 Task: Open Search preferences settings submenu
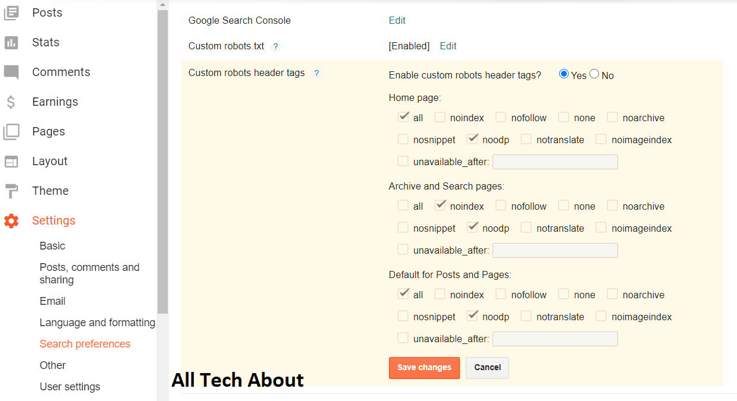(x=85, y=344)
